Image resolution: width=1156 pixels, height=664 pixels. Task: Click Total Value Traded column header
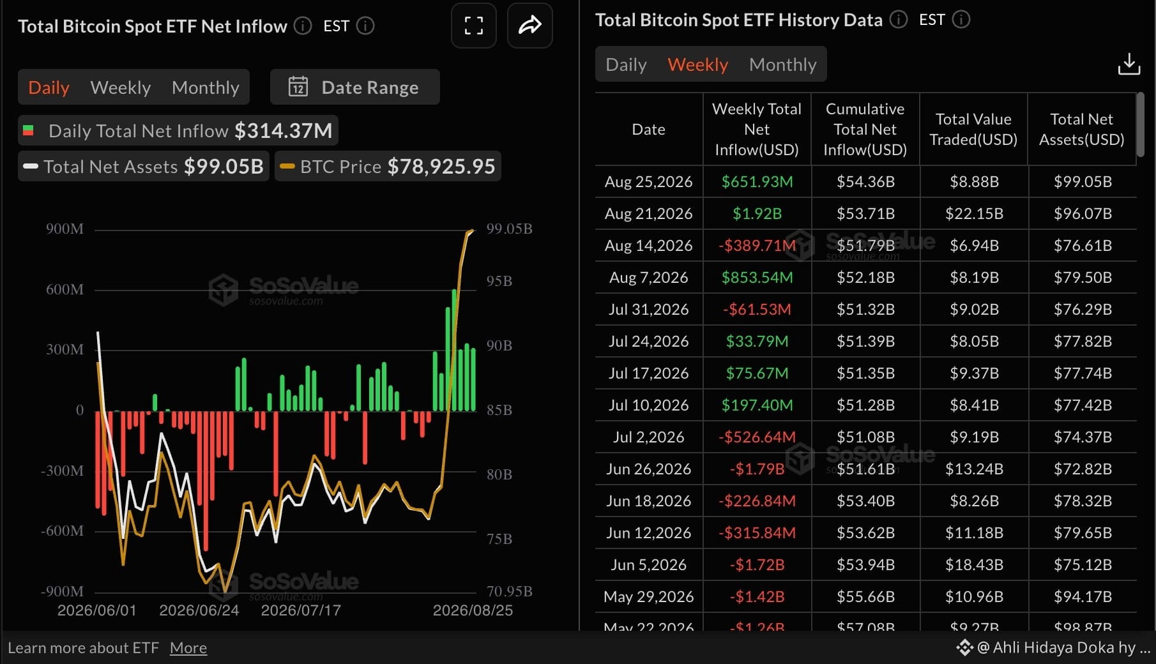coord(973,129)
